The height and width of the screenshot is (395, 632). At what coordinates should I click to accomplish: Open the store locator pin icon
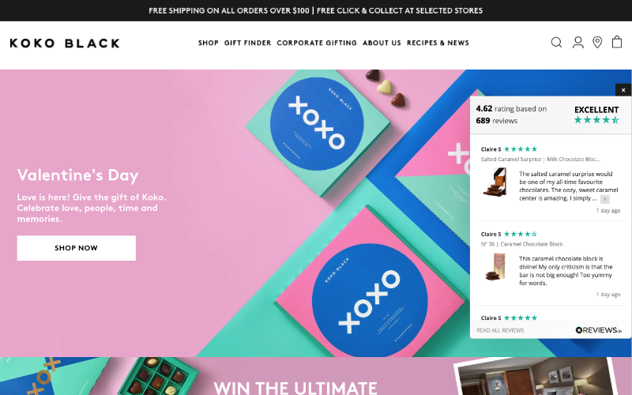(597, 43)
